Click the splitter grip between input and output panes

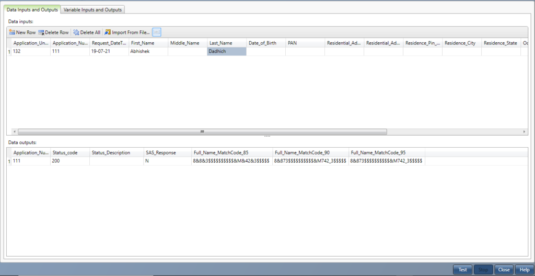267,137
